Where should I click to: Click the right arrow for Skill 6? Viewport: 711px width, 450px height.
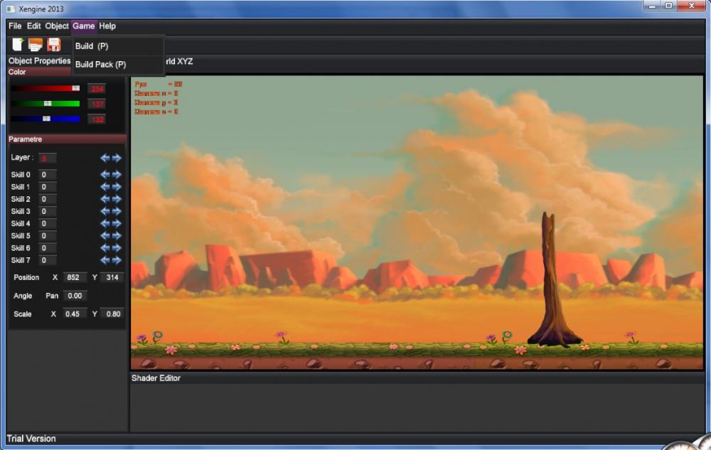click(117, 248)
